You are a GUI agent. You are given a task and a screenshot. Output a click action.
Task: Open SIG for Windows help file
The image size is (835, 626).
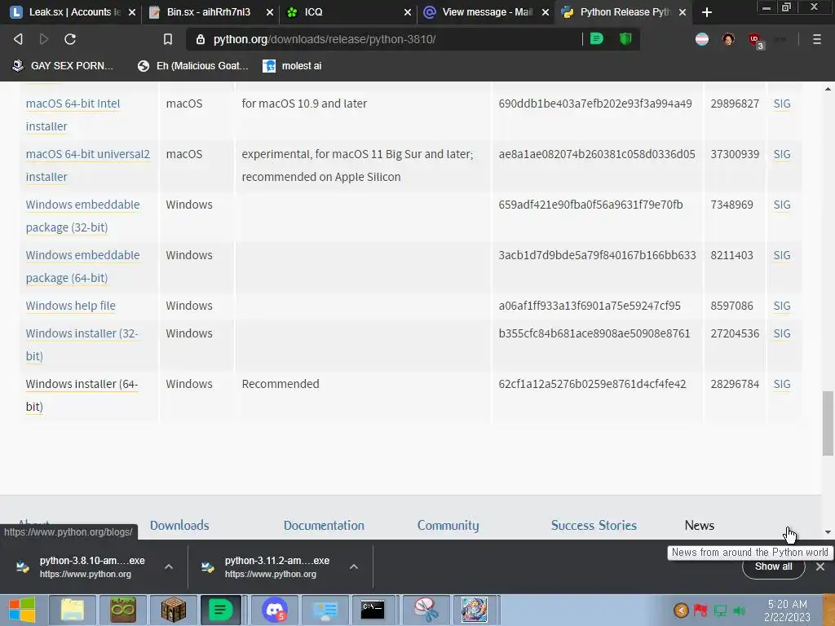[x=781, y=306]
